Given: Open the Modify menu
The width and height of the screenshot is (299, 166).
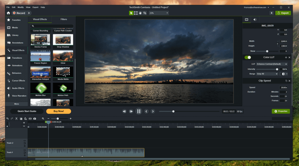Looking at the screenshot, I should 21,7.
